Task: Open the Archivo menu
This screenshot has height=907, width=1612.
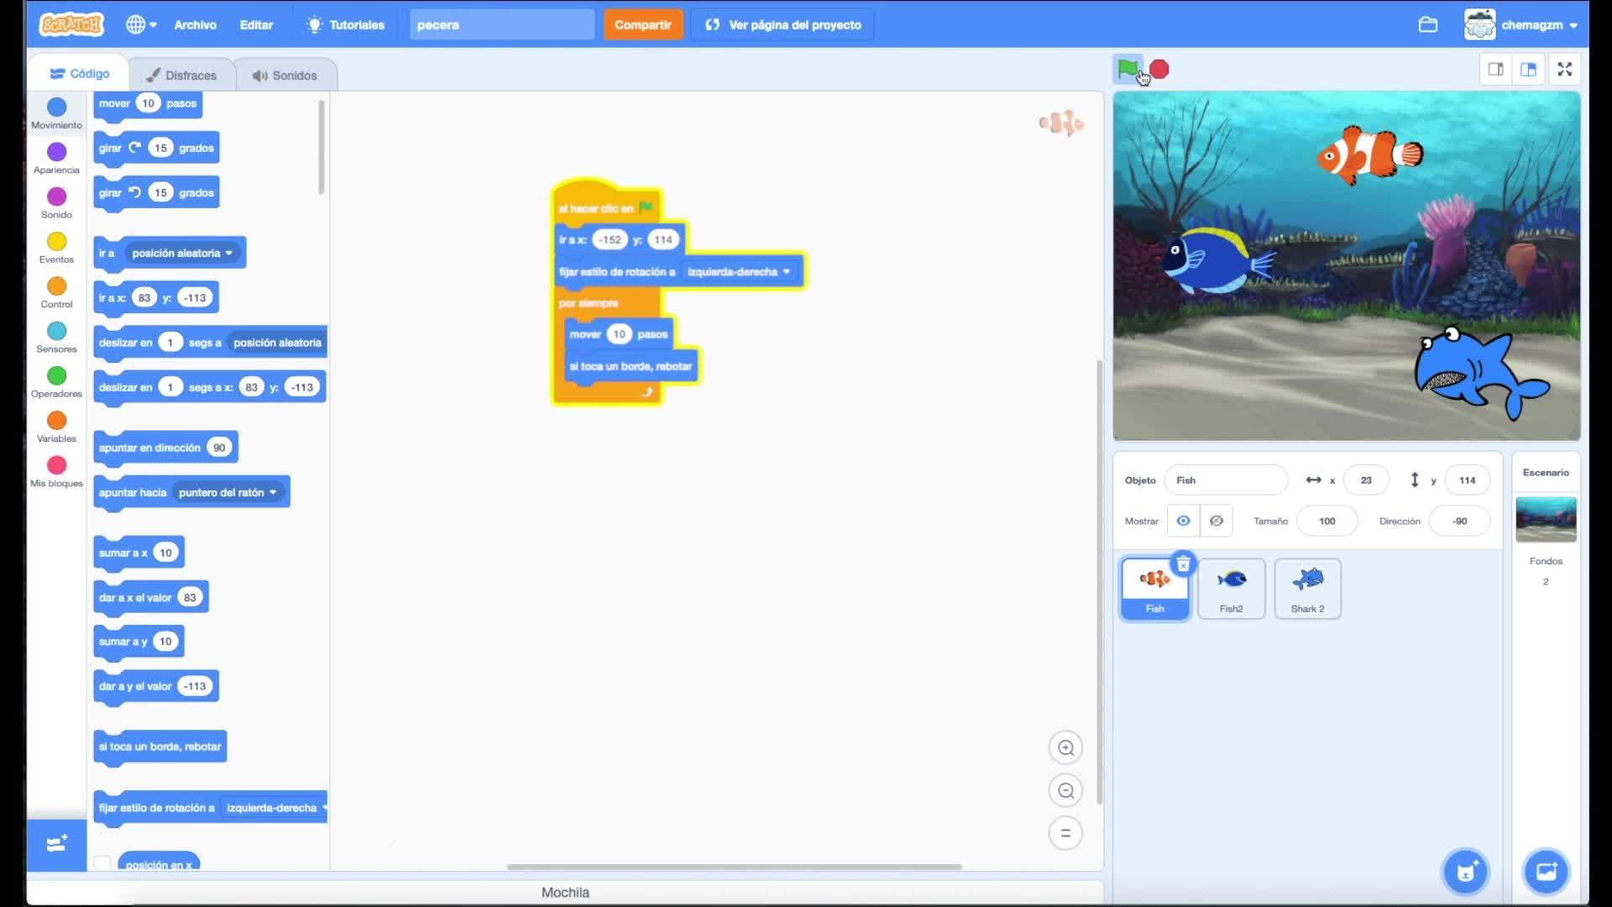Action: [x=195, y=24]
